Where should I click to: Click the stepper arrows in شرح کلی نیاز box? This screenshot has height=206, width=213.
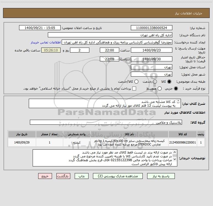pos(178,102)
